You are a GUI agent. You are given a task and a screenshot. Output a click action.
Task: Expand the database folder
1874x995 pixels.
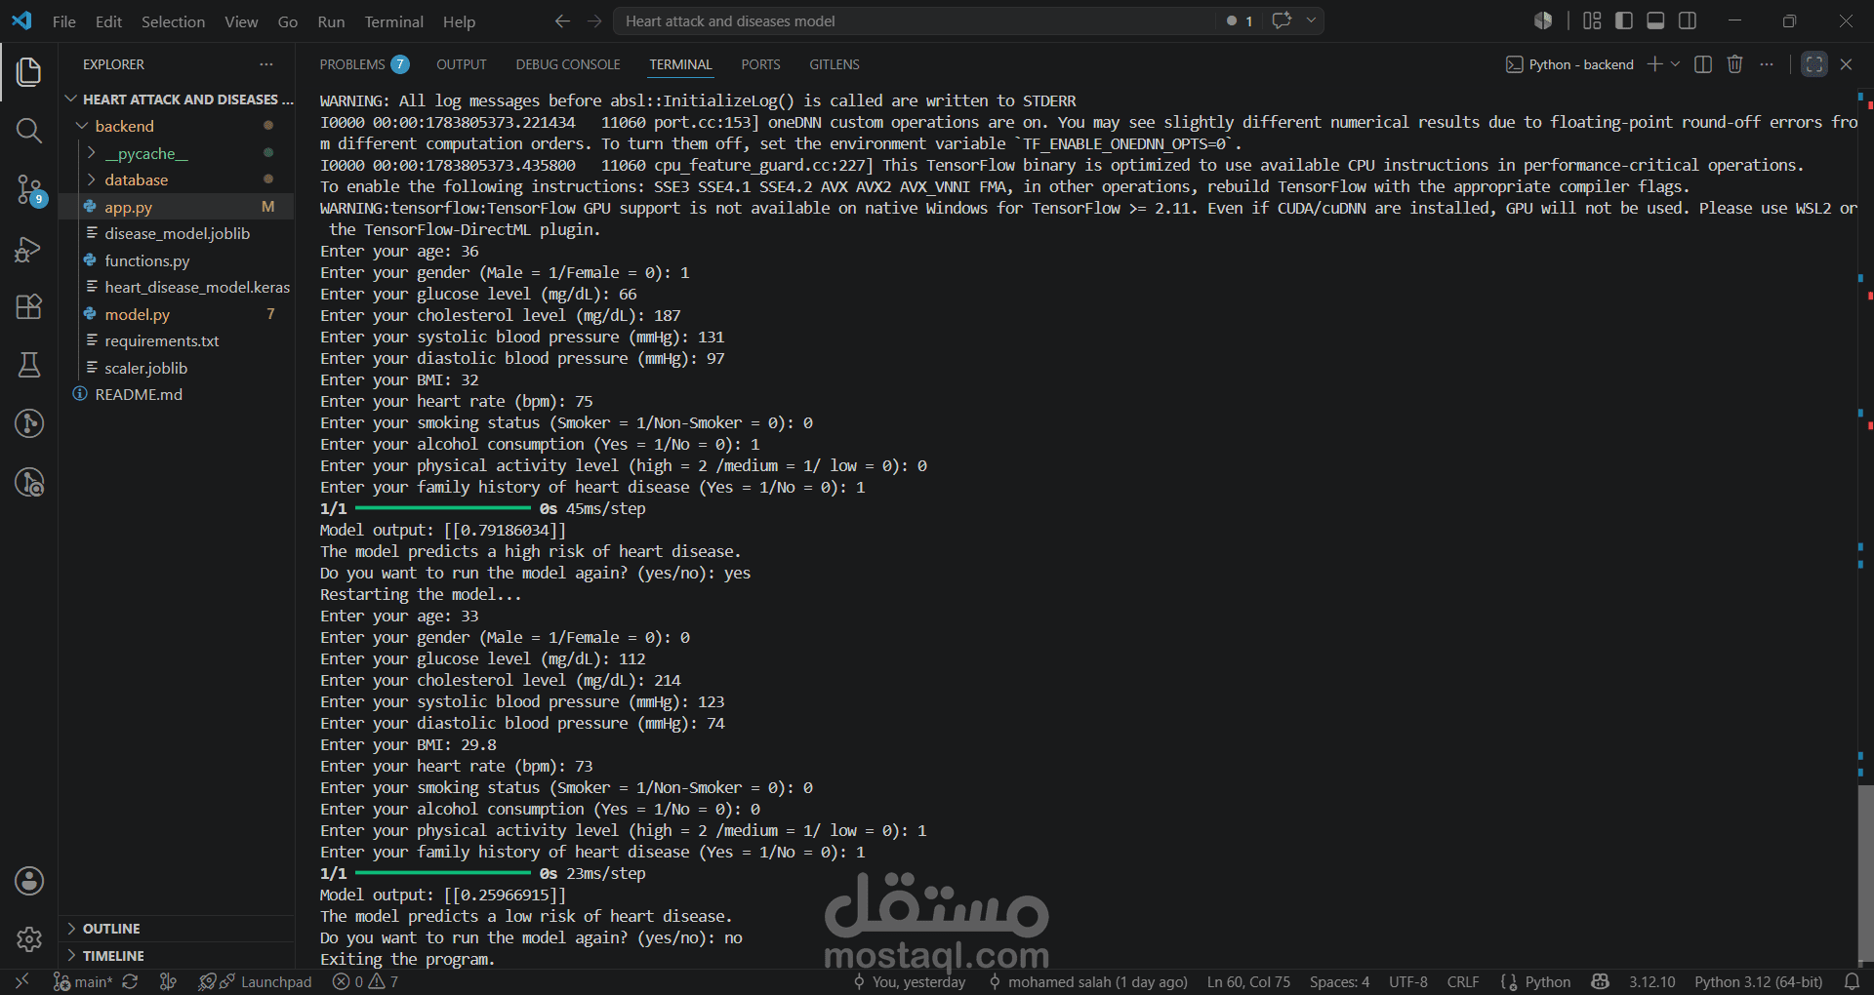tap(176, 179)
